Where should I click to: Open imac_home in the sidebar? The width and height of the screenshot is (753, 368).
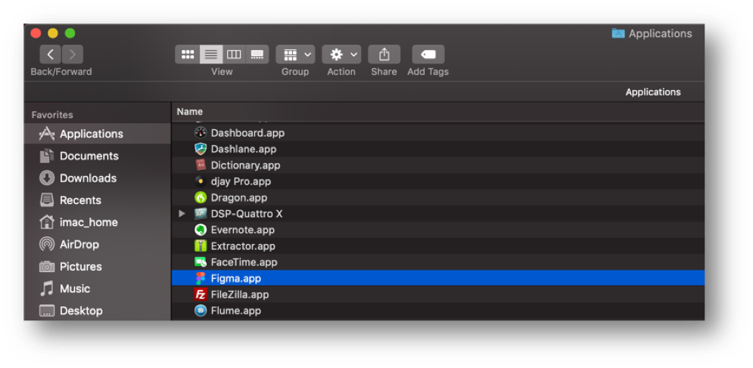98,222
